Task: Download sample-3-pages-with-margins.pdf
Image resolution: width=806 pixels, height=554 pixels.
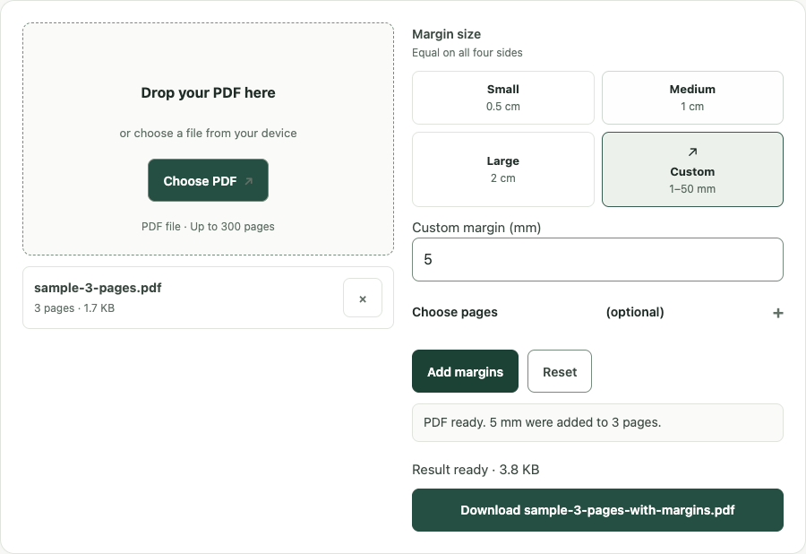Action: (598, 510)
